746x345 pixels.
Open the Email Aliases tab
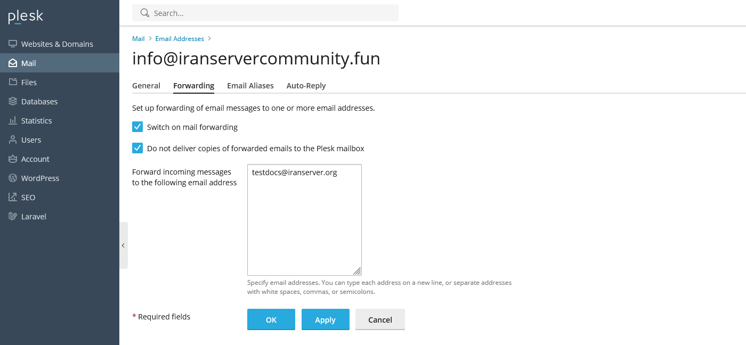[250, 85]
